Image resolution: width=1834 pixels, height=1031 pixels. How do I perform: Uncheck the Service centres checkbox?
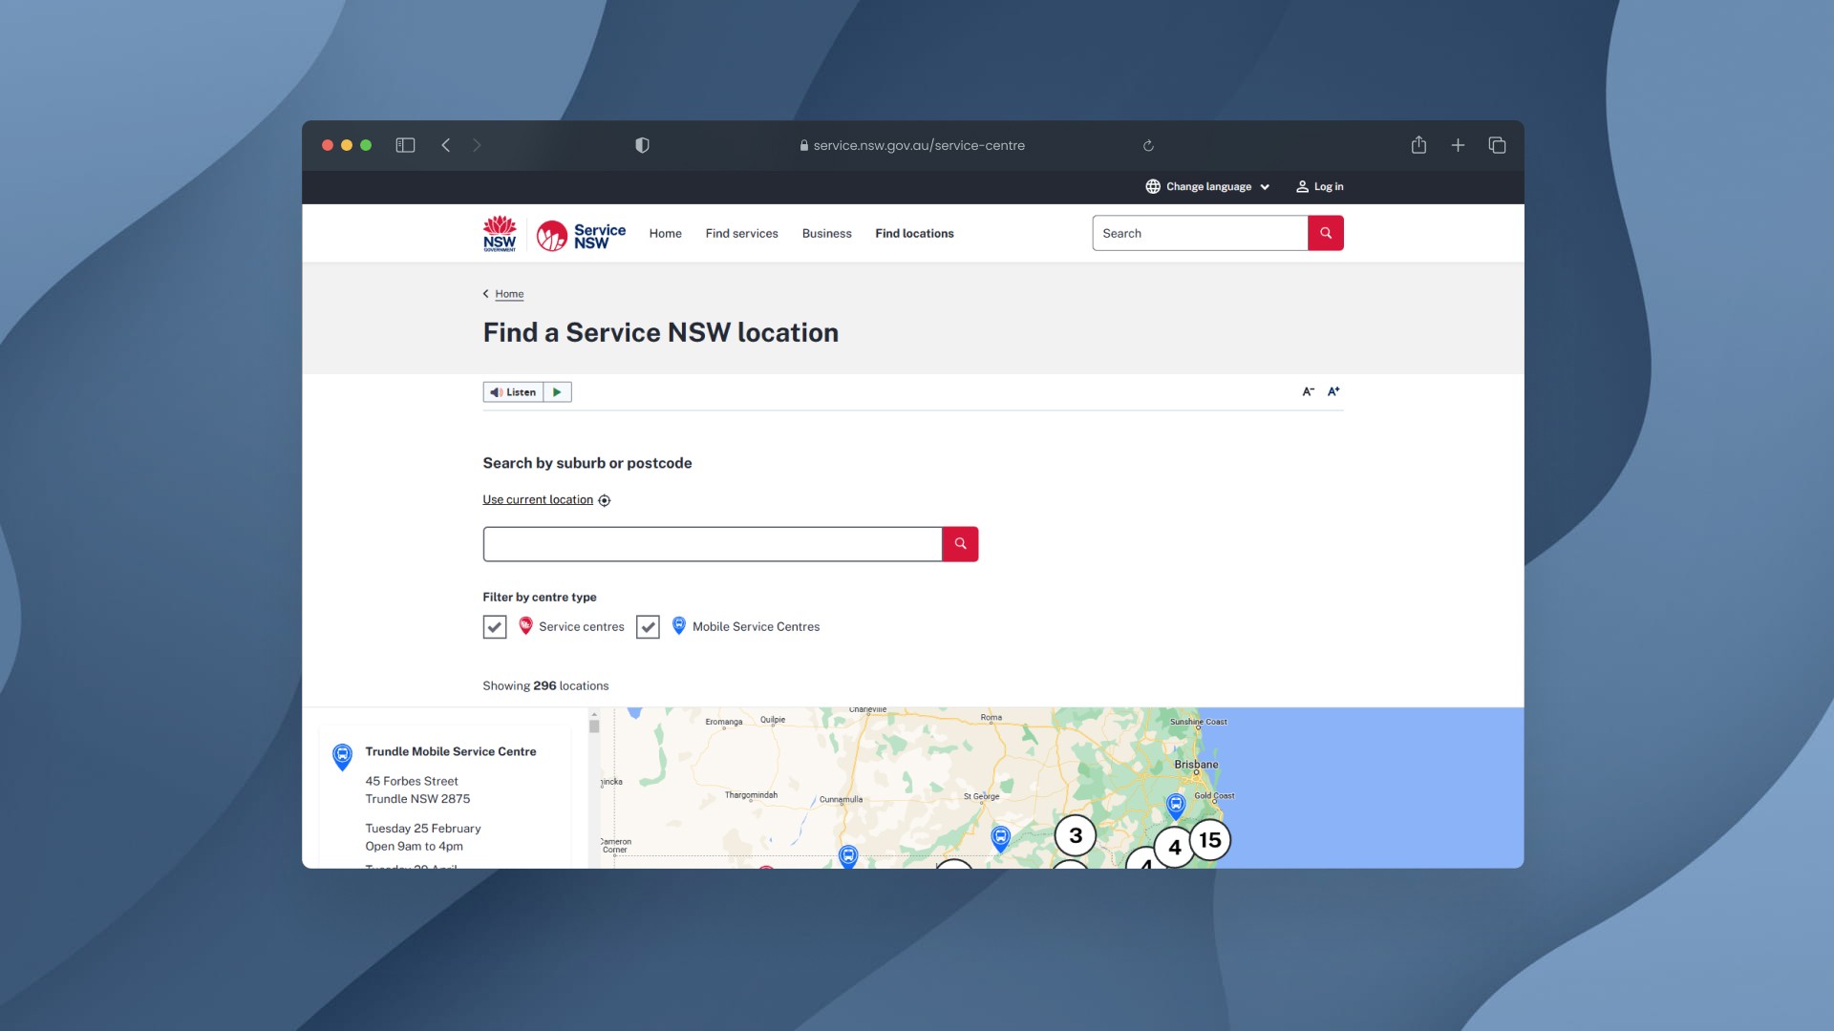click(495, 627)
